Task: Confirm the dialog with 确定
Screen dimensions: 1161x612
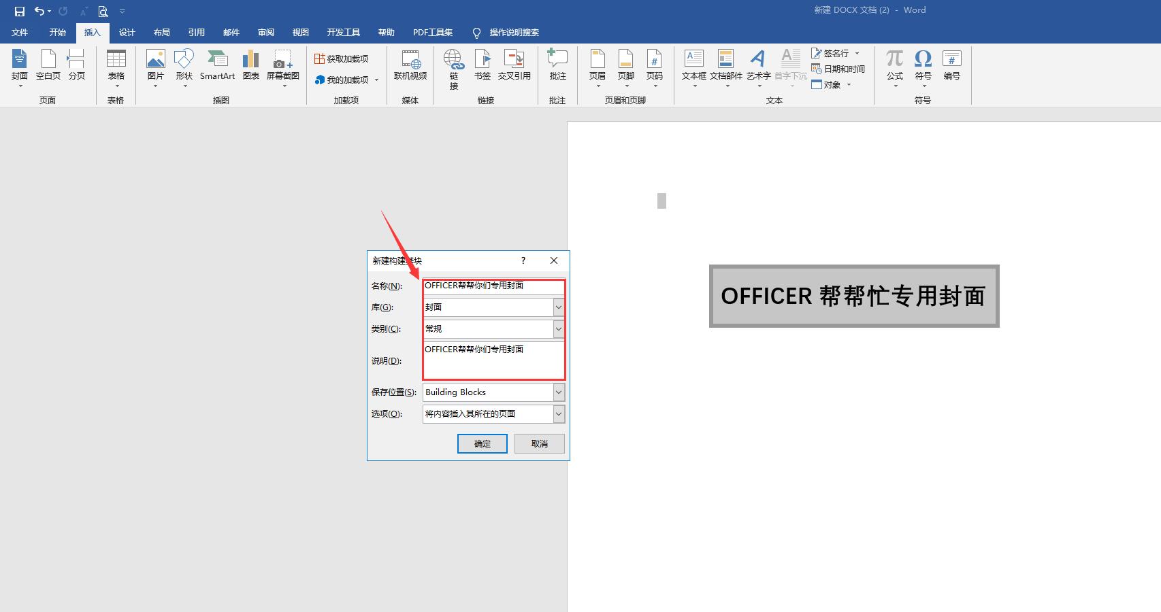Action: (x=482, y=443)
